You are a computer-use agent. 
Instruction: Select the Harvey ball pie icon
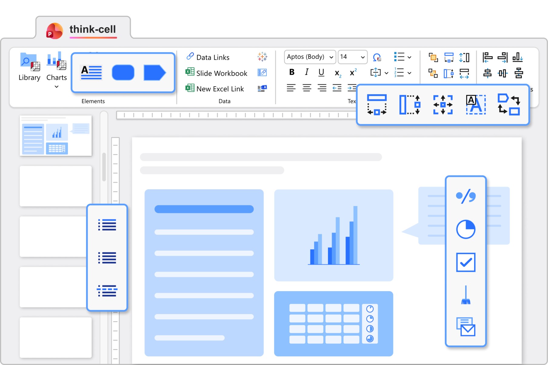466,229
